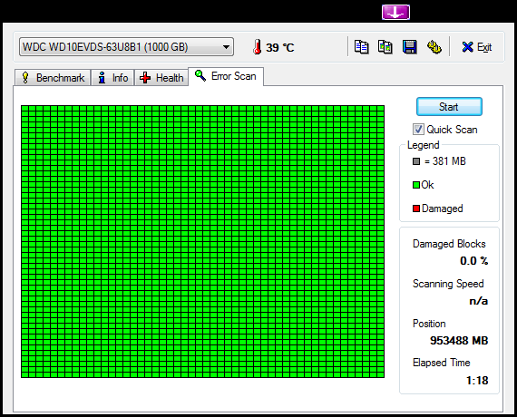Open the options wrench icon
Screen dimensions: 517x417
434,47
